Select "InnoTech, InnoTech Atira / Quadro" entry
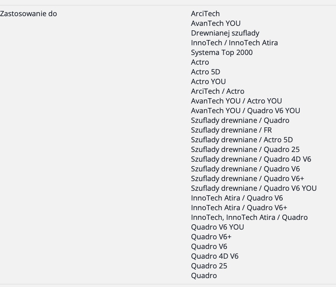The height and width of the screenshot is (287, 336). coord(249,217)
